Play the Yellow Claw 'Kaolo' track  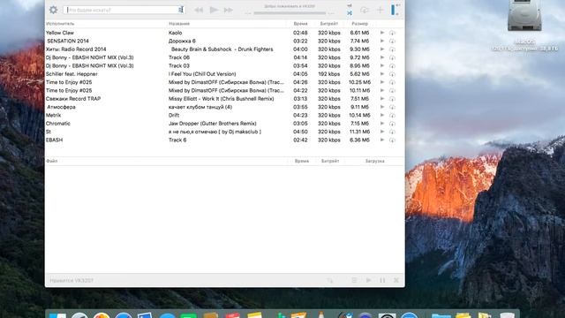click(382, 33)
